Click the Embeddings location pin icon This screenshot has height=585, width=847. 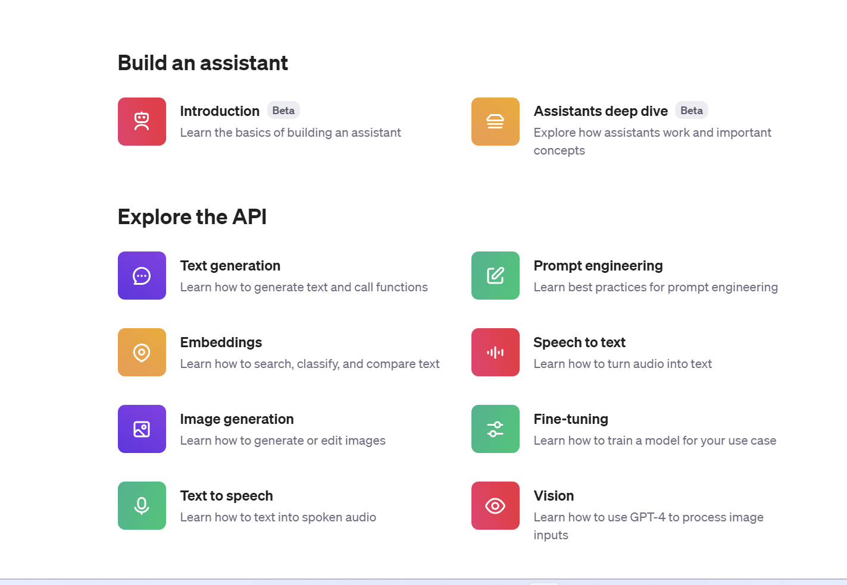[142, 352]
